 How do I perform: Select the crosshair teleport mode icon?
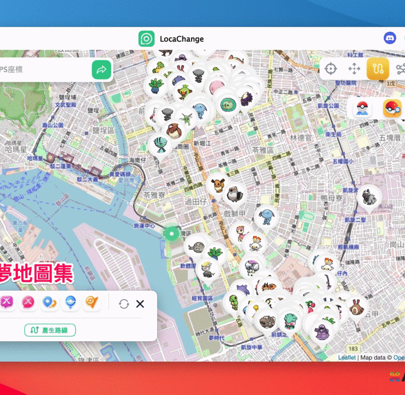(x=330, y=69)
